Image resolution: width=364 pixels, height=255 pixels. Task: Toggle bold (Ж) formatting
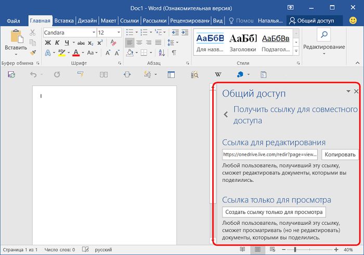coord(48,43)
